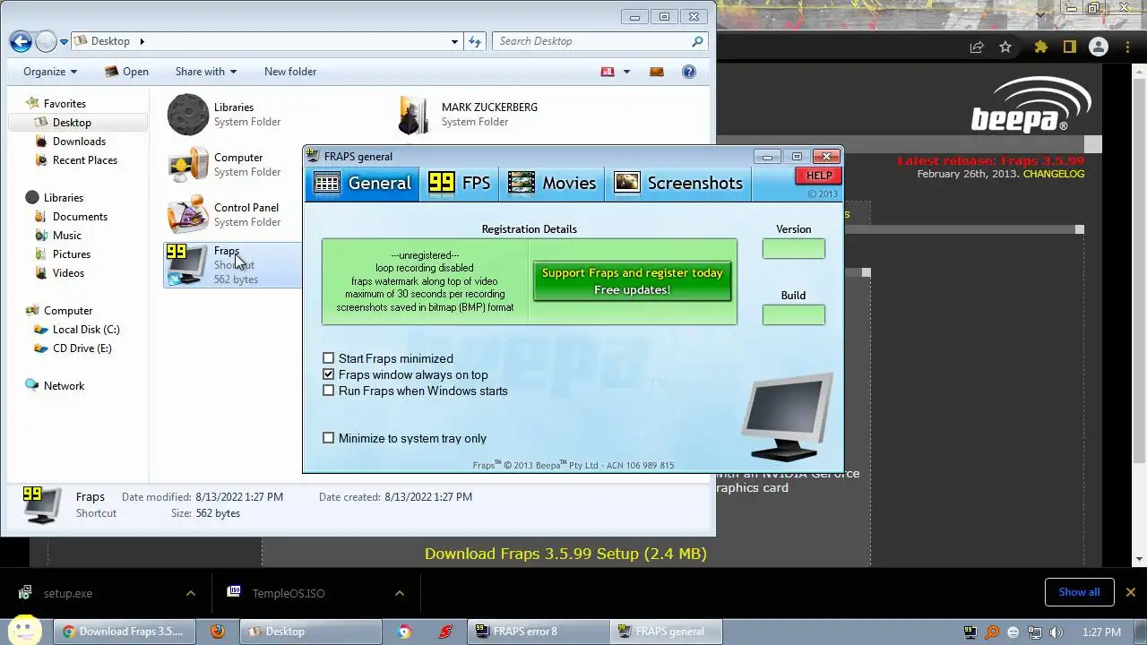Open recent locations dropdown beside Forward arrow

coord(64,42)
